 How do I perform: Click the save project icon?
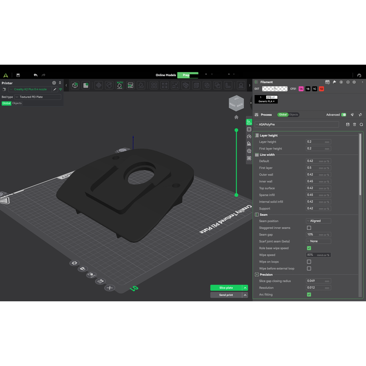coord(18,75)
